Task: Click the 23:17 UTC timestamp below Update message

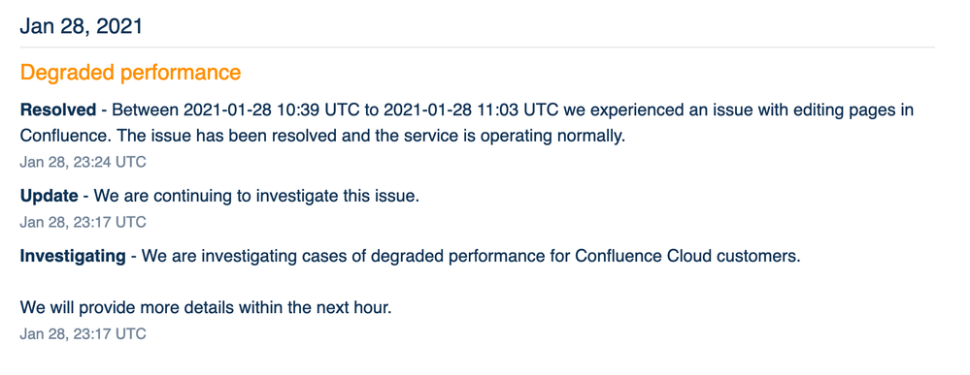Action: [83, 222]
